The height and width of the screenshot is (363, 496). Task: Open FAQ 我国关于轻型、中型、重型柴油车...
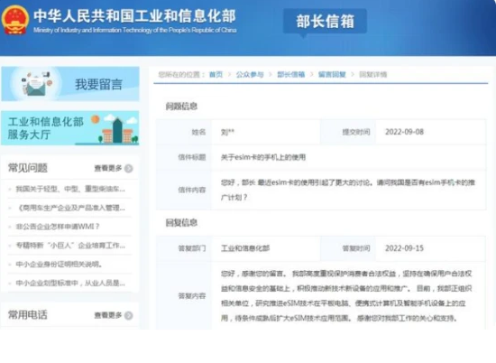(70, 189)
